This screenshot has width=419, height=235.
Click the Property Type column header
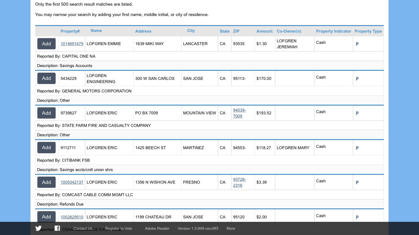pyautogui.click(x=368, y=31)
